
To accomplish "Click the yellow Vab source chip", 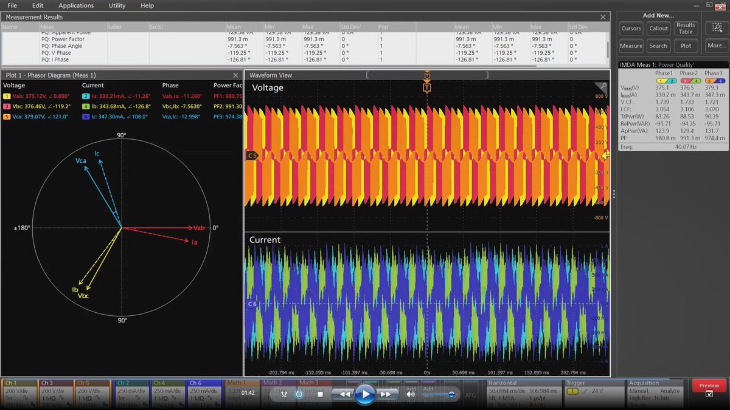I will pos(6,96).
